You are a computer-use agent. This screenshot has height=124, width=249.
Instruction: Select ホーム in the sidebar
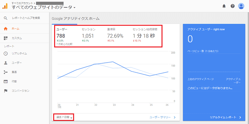[25, 29]
